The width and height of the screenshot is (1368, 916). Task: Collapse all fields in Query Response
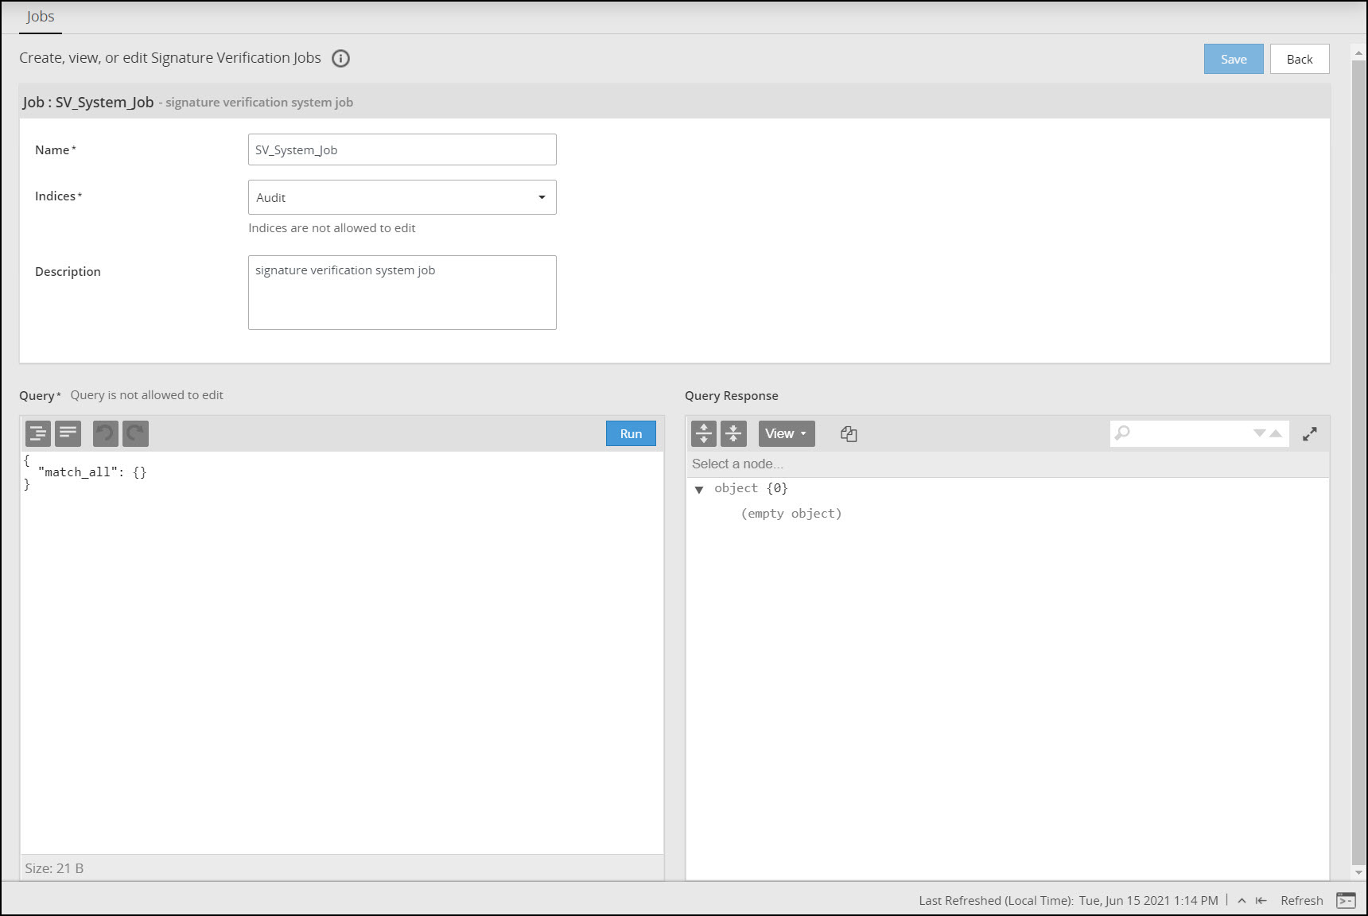(x=733, y=433)
